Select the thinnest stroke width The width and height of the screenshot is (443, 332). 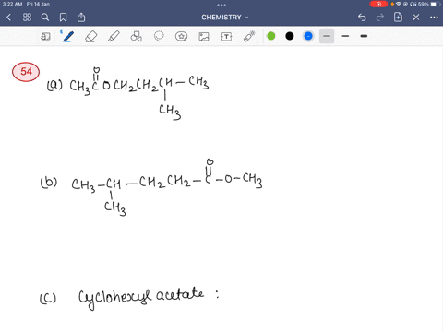(327, 36)
